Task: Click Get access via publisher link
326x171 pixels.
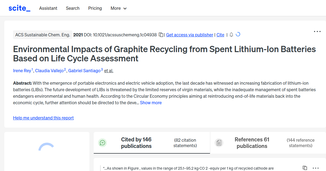Action: (x=189, y=35)
